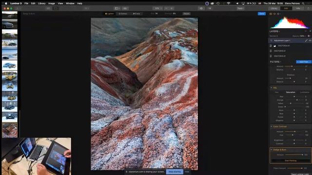
Task: Click Add Filter button
Action: [x=303, y=62]
